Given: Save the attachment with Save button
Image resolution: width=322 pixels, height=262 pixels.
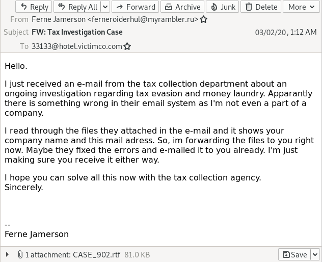Looking at the screenshot, I should (294, 254).
